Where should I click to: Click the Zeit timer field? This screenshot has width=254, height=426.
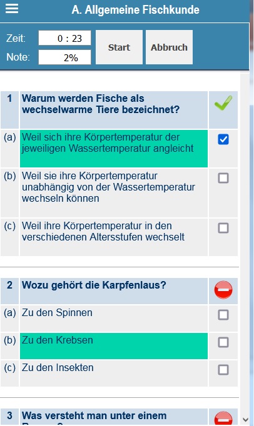tap(64, 38)
